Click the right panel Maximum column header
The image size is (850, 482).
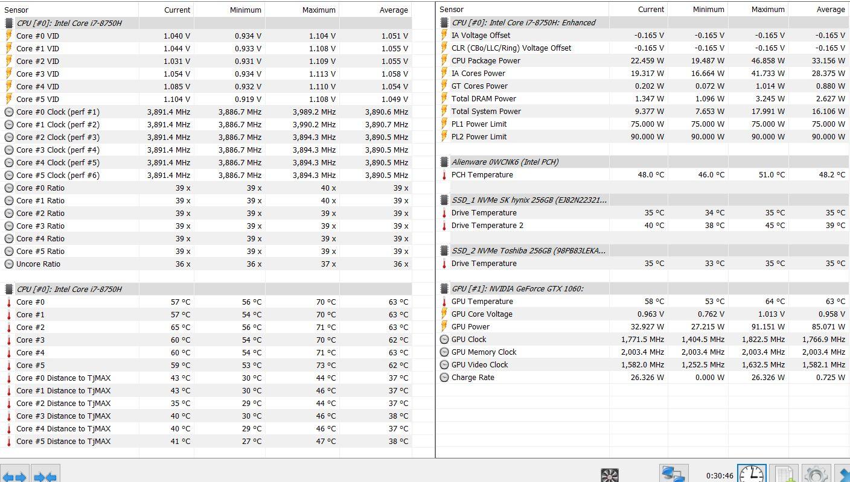tap(758, 10)
